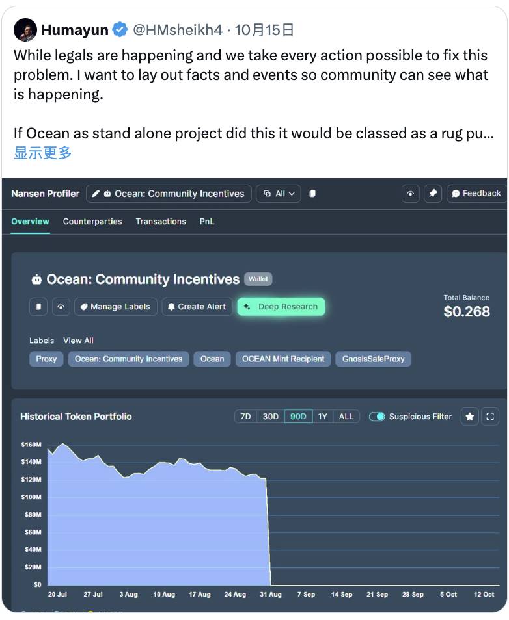Viewport: 509px width, 620px height.
Task: Toggle the Suspicious Filter switch
Action: click(377, 417)
